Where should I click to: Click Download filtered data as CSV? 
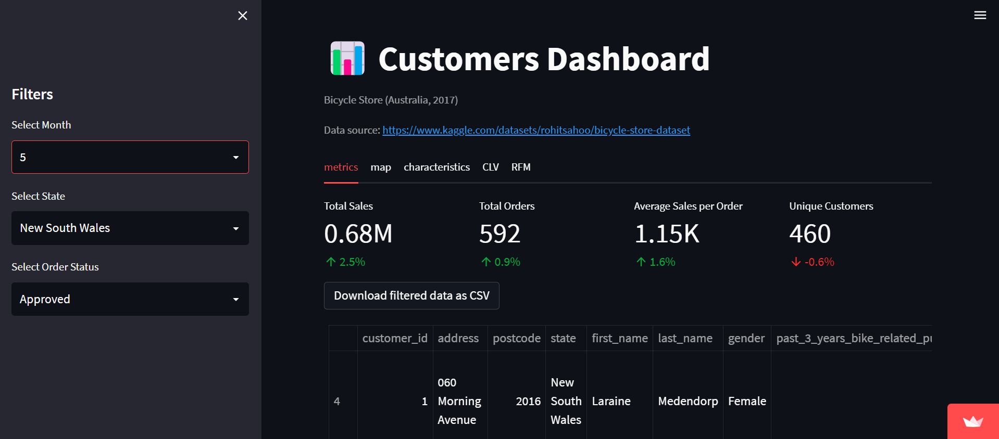[411, 295]
